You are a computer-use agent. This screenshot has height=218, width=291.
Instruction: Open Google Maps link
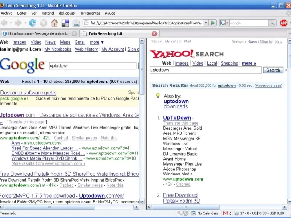(65, 42)
